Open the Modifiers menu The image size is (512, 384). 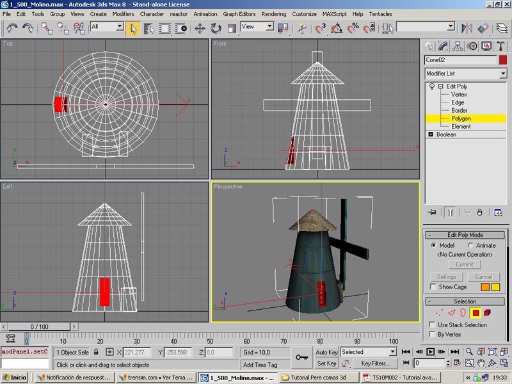coord(123,13)
